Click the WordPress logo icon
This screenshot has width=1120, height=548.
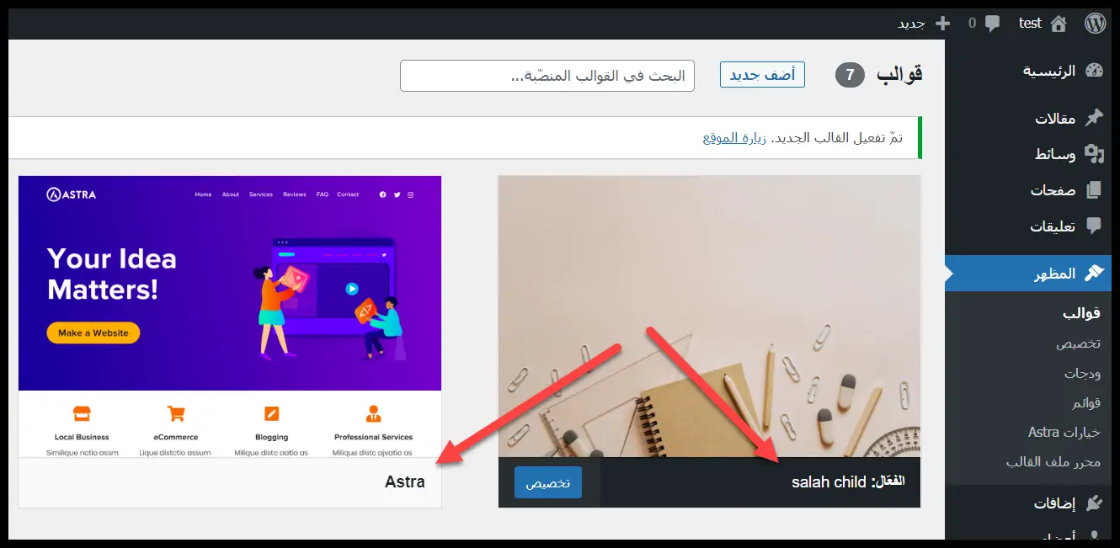(1095, 24)
